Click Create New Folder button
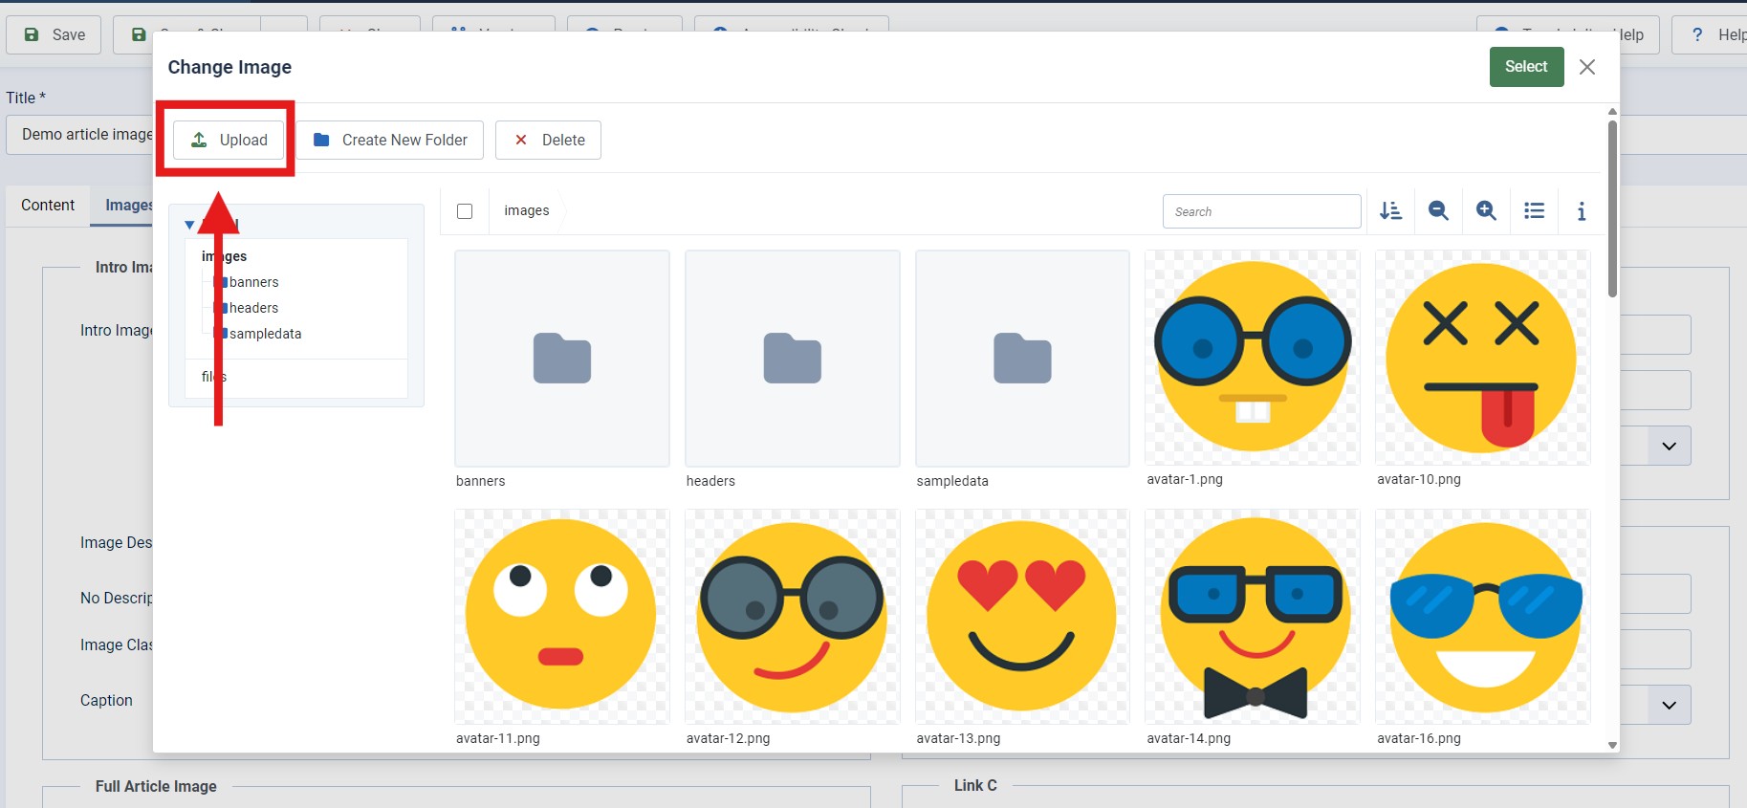This screenshot has width=1747, height=808. 389,140
